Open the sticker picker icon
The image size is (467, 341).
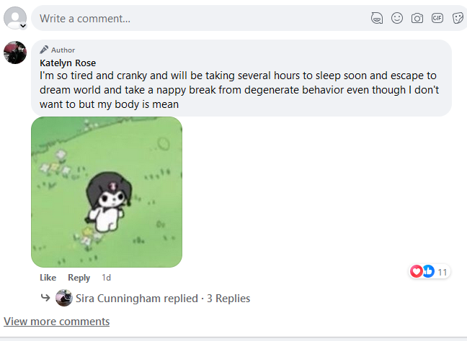click(x=457, y=18)
